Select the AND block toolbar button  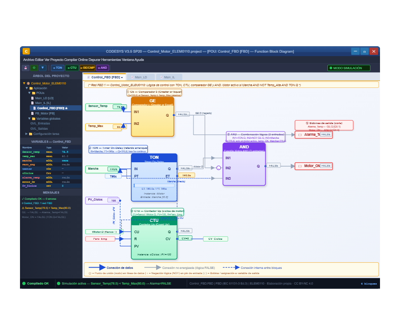103,68
